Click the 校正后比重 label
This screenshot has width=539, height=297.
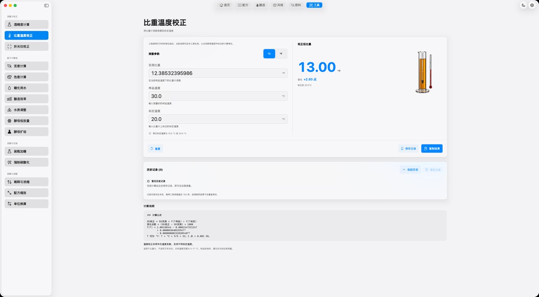coord(304,44)
